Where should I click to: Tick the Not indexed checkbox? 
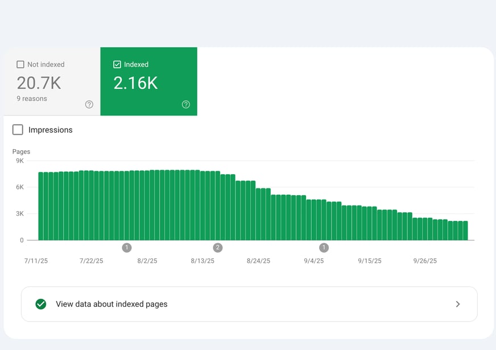pyautogui.click(x=20, y=64)
